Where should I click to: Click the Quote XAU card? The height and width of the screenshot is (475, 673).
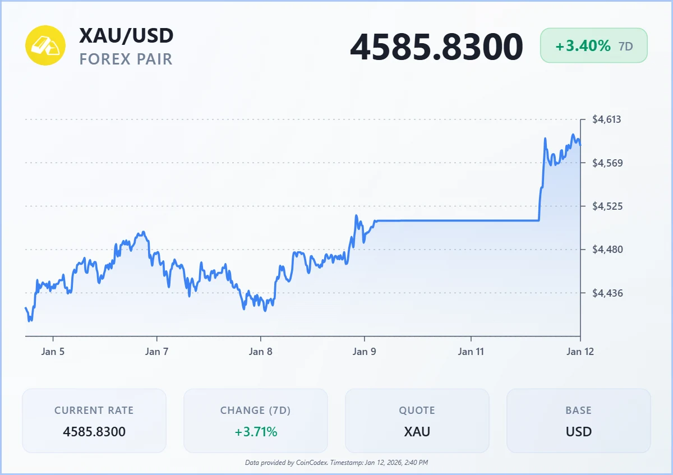(417, 421)
